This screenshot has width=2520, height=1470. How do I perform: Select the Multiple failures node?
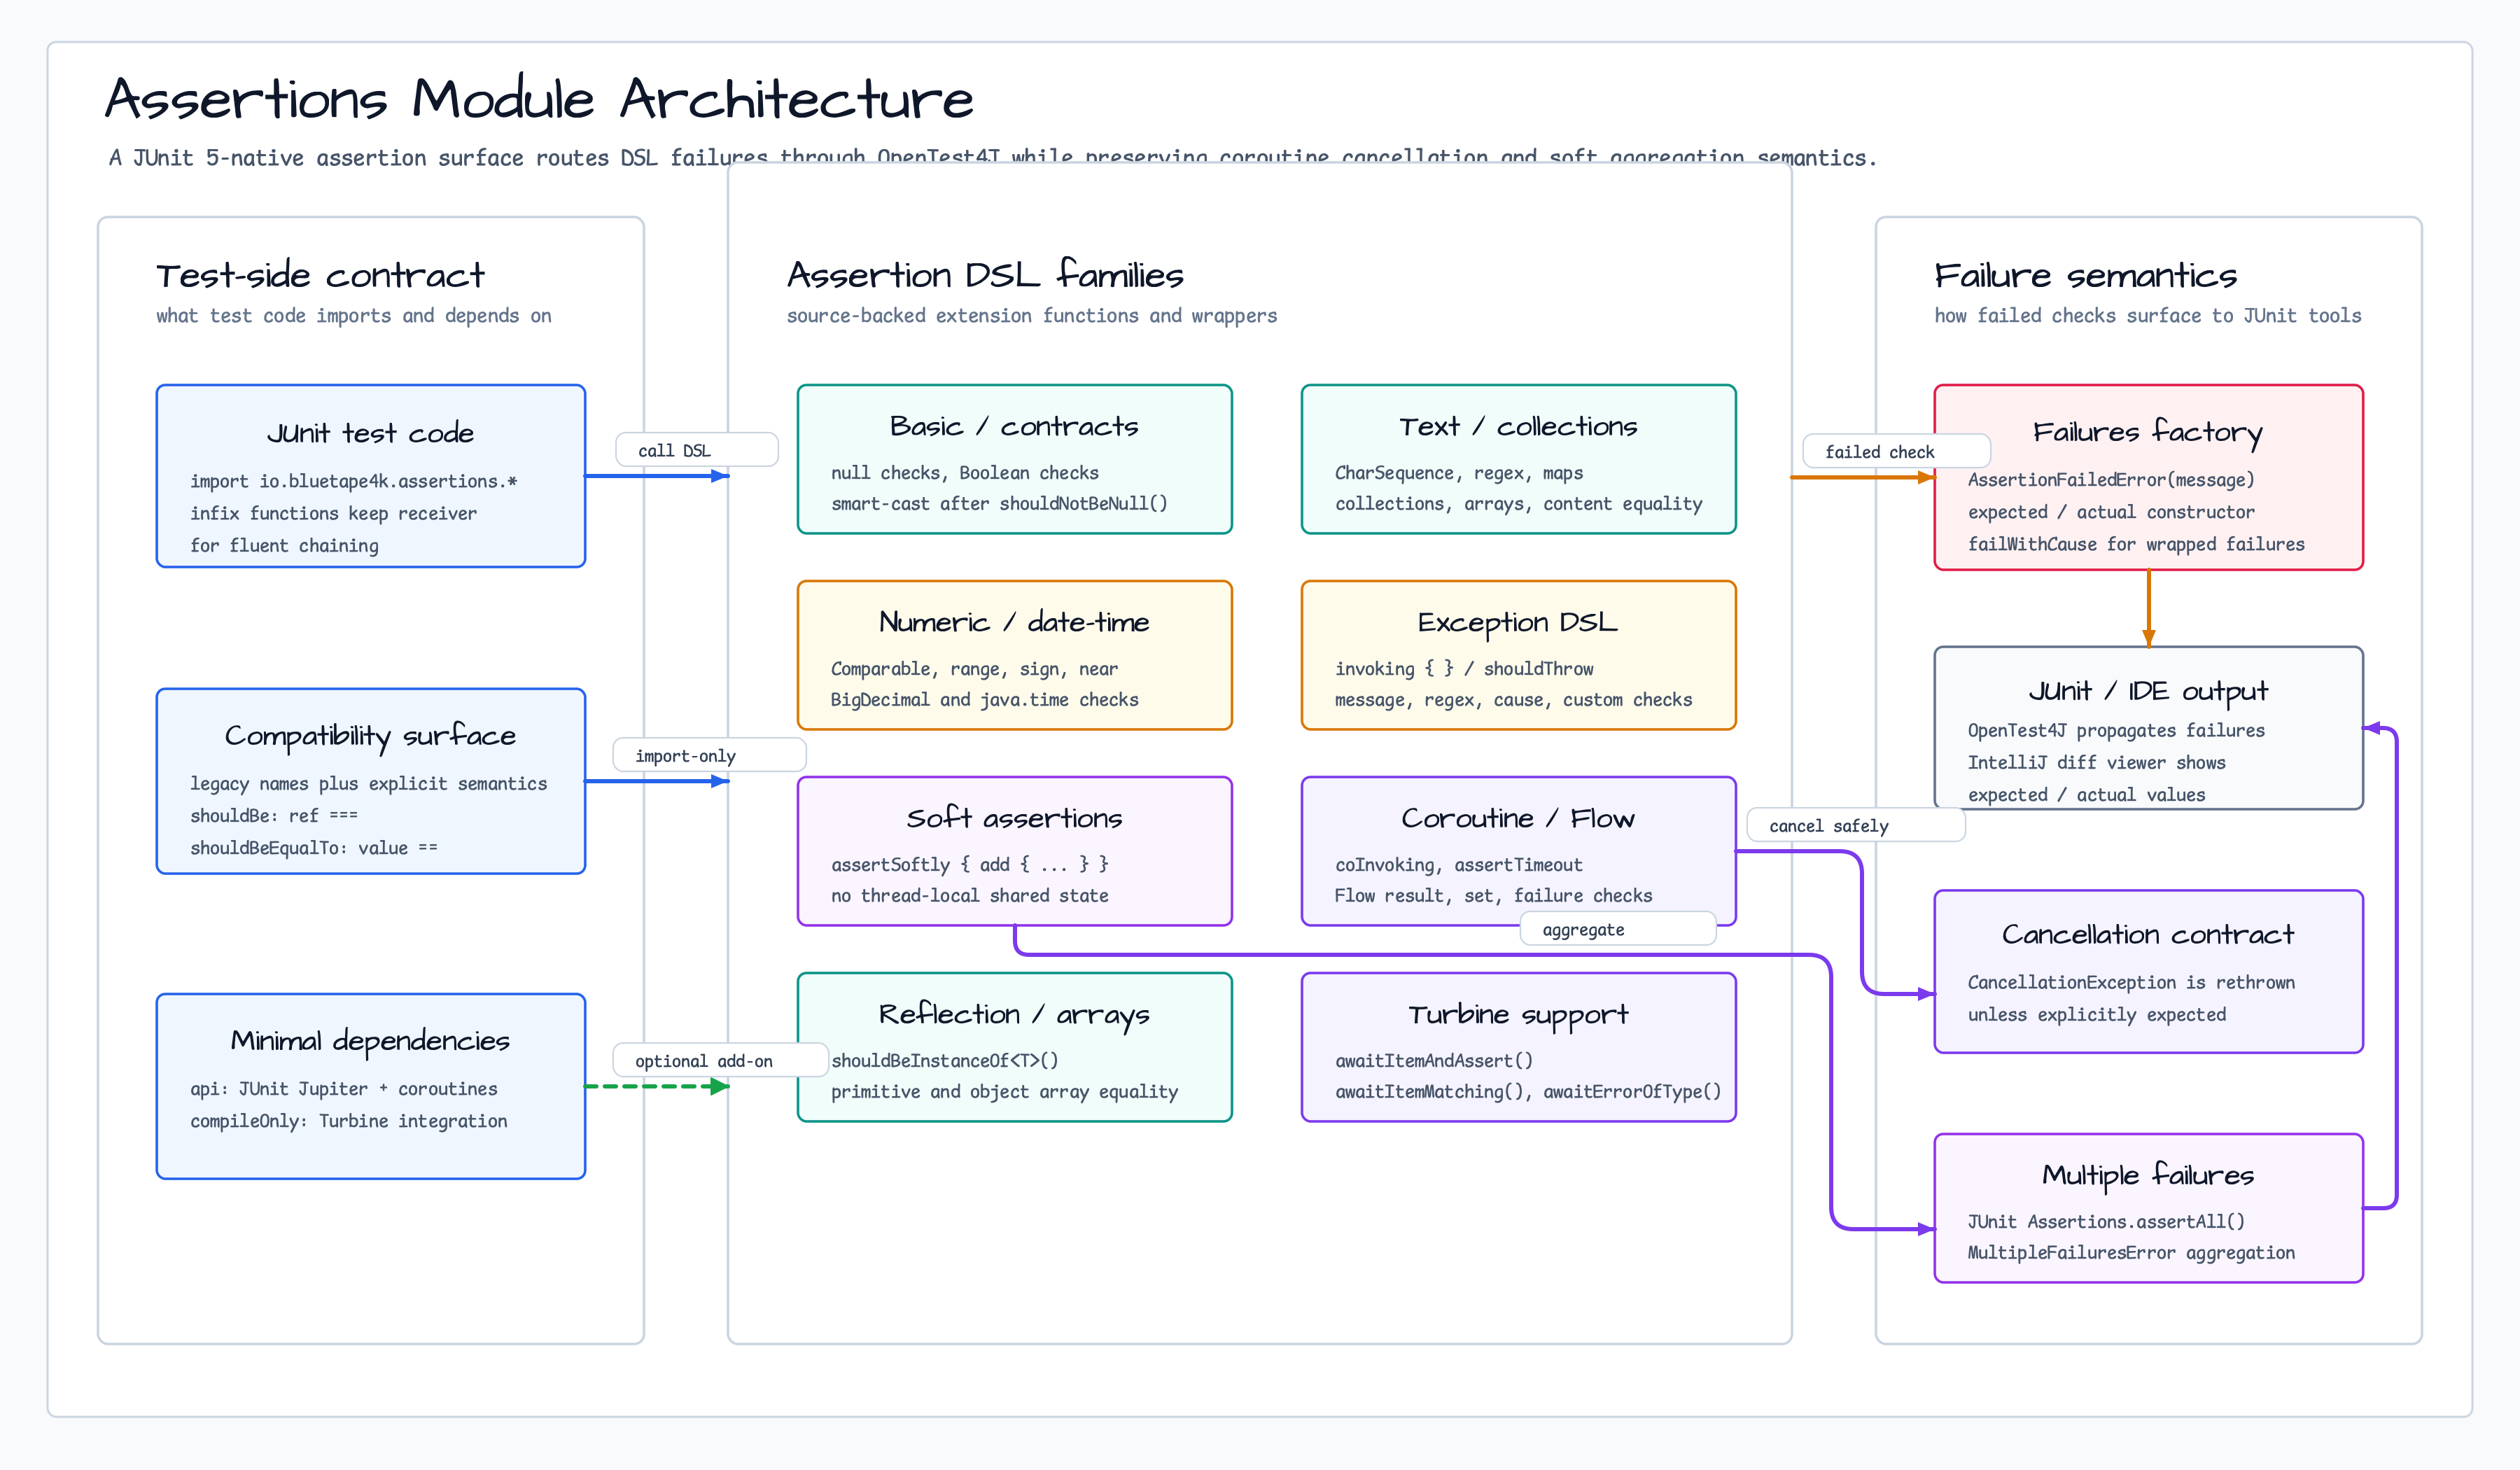2148,1208
